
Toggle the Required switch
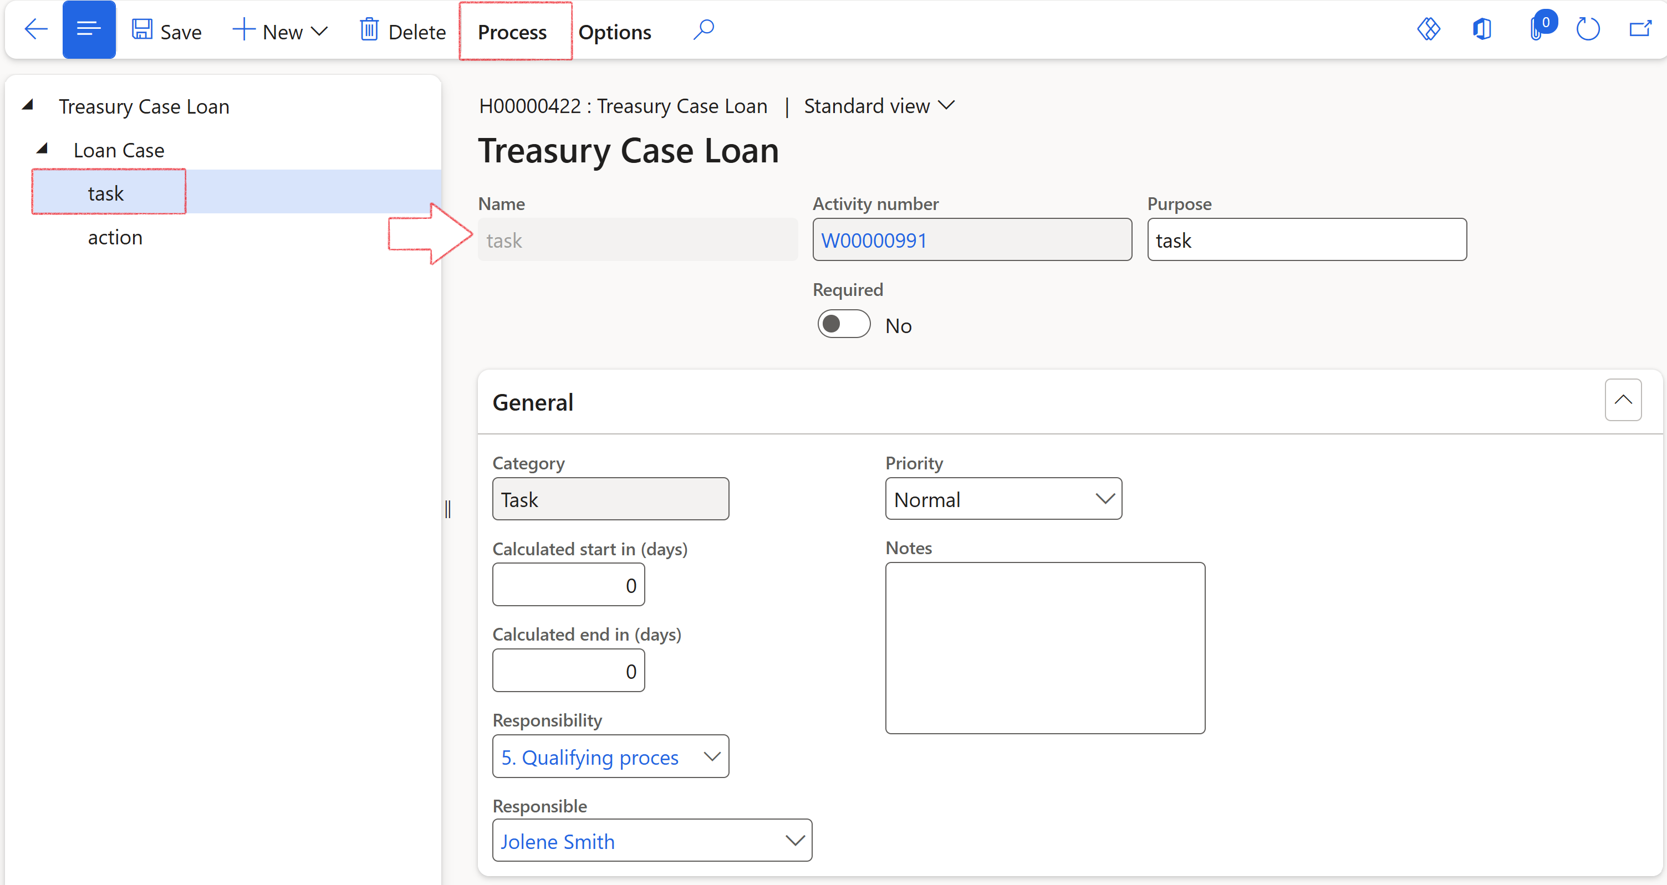(x=843, y=324)
